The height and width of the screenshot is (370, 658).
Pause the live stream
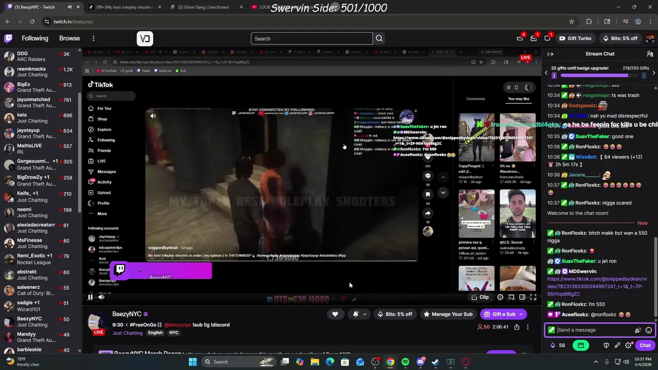[90, 297]
